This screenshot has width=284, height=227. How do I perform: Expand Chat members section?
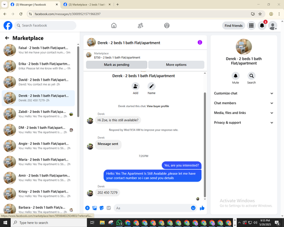coord(244,103)
